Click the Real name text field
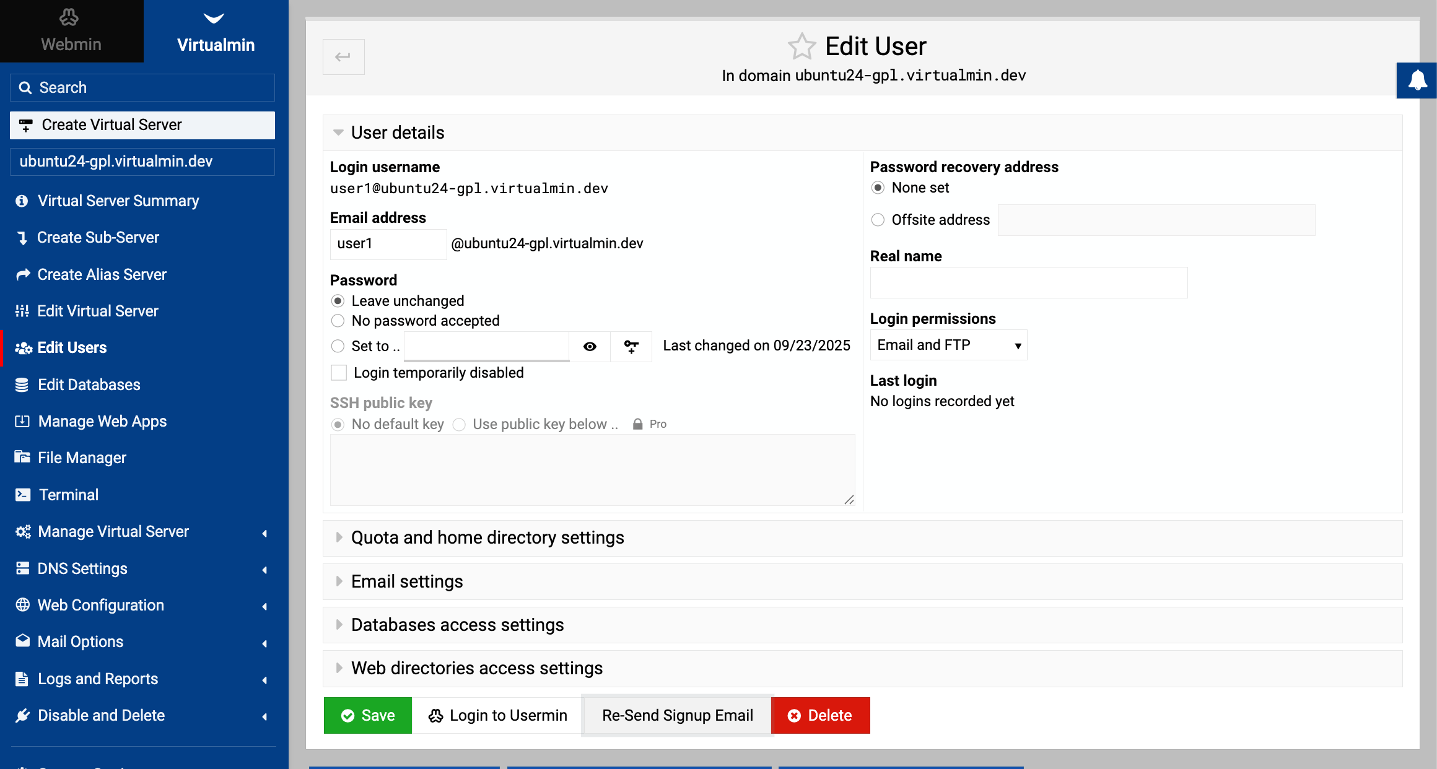This screenshot has height=769, width=1437. pyautogui.click(x=1028, y=283)
